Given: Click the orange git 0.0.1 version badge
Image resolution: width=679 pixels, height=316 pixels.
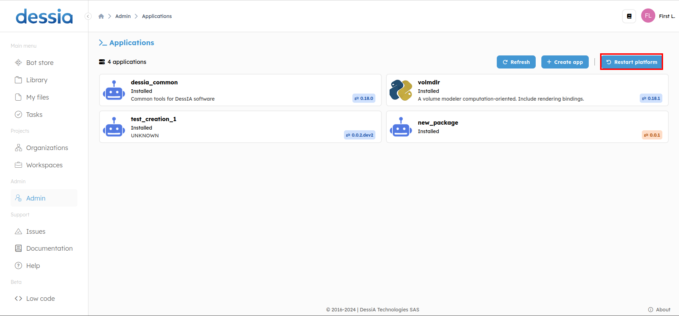Looking at the screenshot, I should click(x=652, y=135).
